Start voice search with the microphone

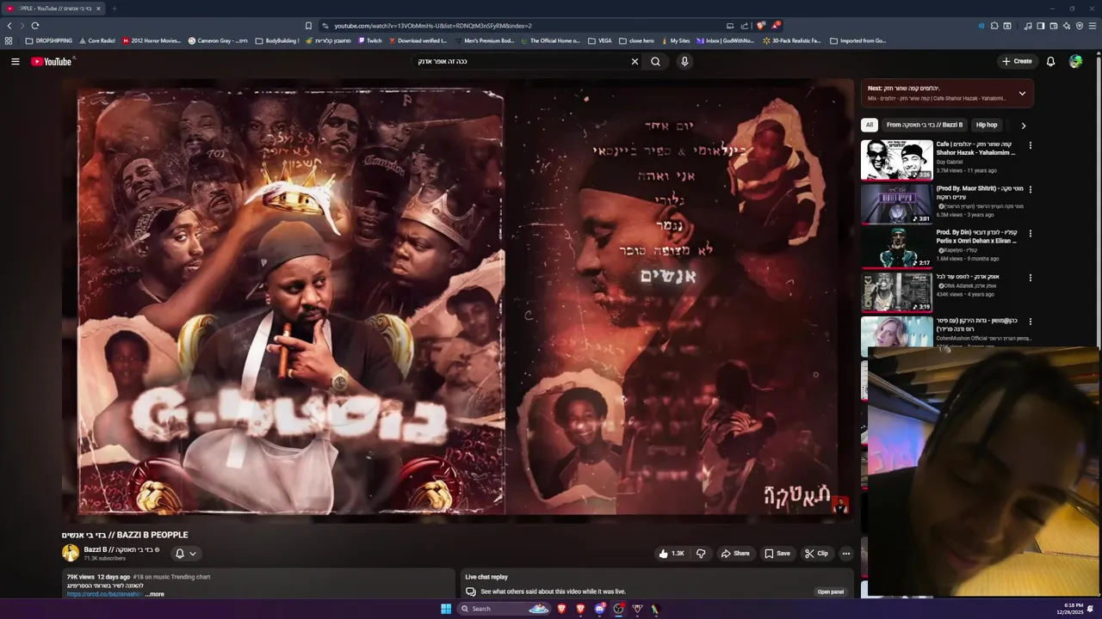684,61
